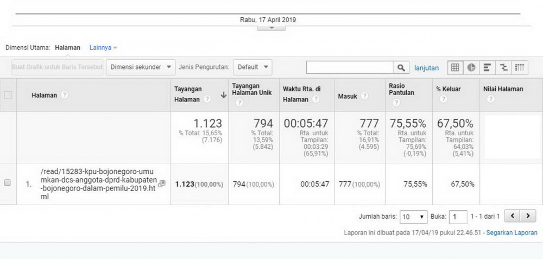Click the lanjutan advanced filter link
This screenshot has height=259, width=543.
point(426,68)
